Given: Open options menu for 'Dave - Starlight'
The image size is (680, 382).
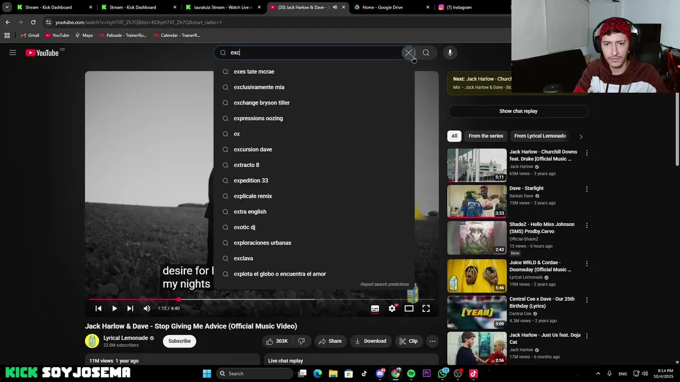Looking at the screenshot, I should coord(586,189).
